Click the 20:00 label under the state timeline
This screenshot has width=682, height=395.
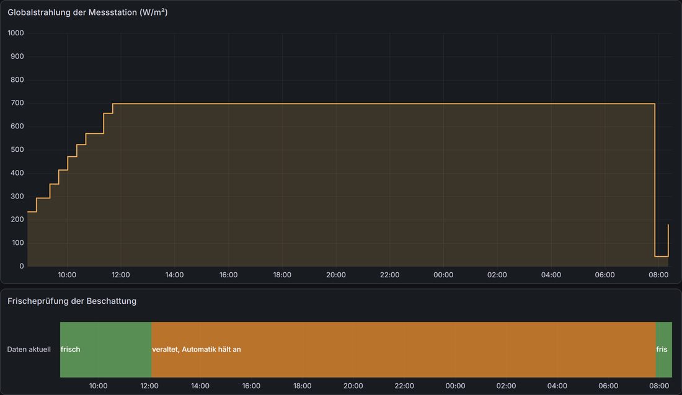[353, 386]
